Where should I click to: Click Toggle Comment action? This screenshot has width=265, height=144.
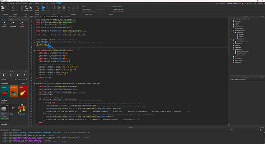pos(118,7)
